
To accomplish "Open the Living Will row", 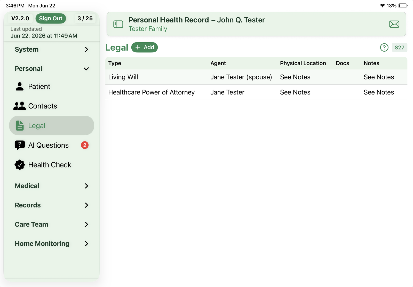I will pos(256,77).
